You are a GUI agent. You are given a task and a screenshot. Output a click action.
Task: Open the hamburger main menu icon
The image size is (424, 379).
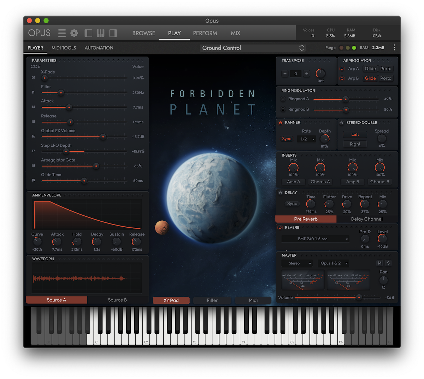(62, 33)
